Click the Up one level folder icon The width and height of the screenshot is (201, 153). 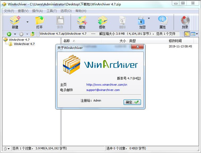[32, 34]
